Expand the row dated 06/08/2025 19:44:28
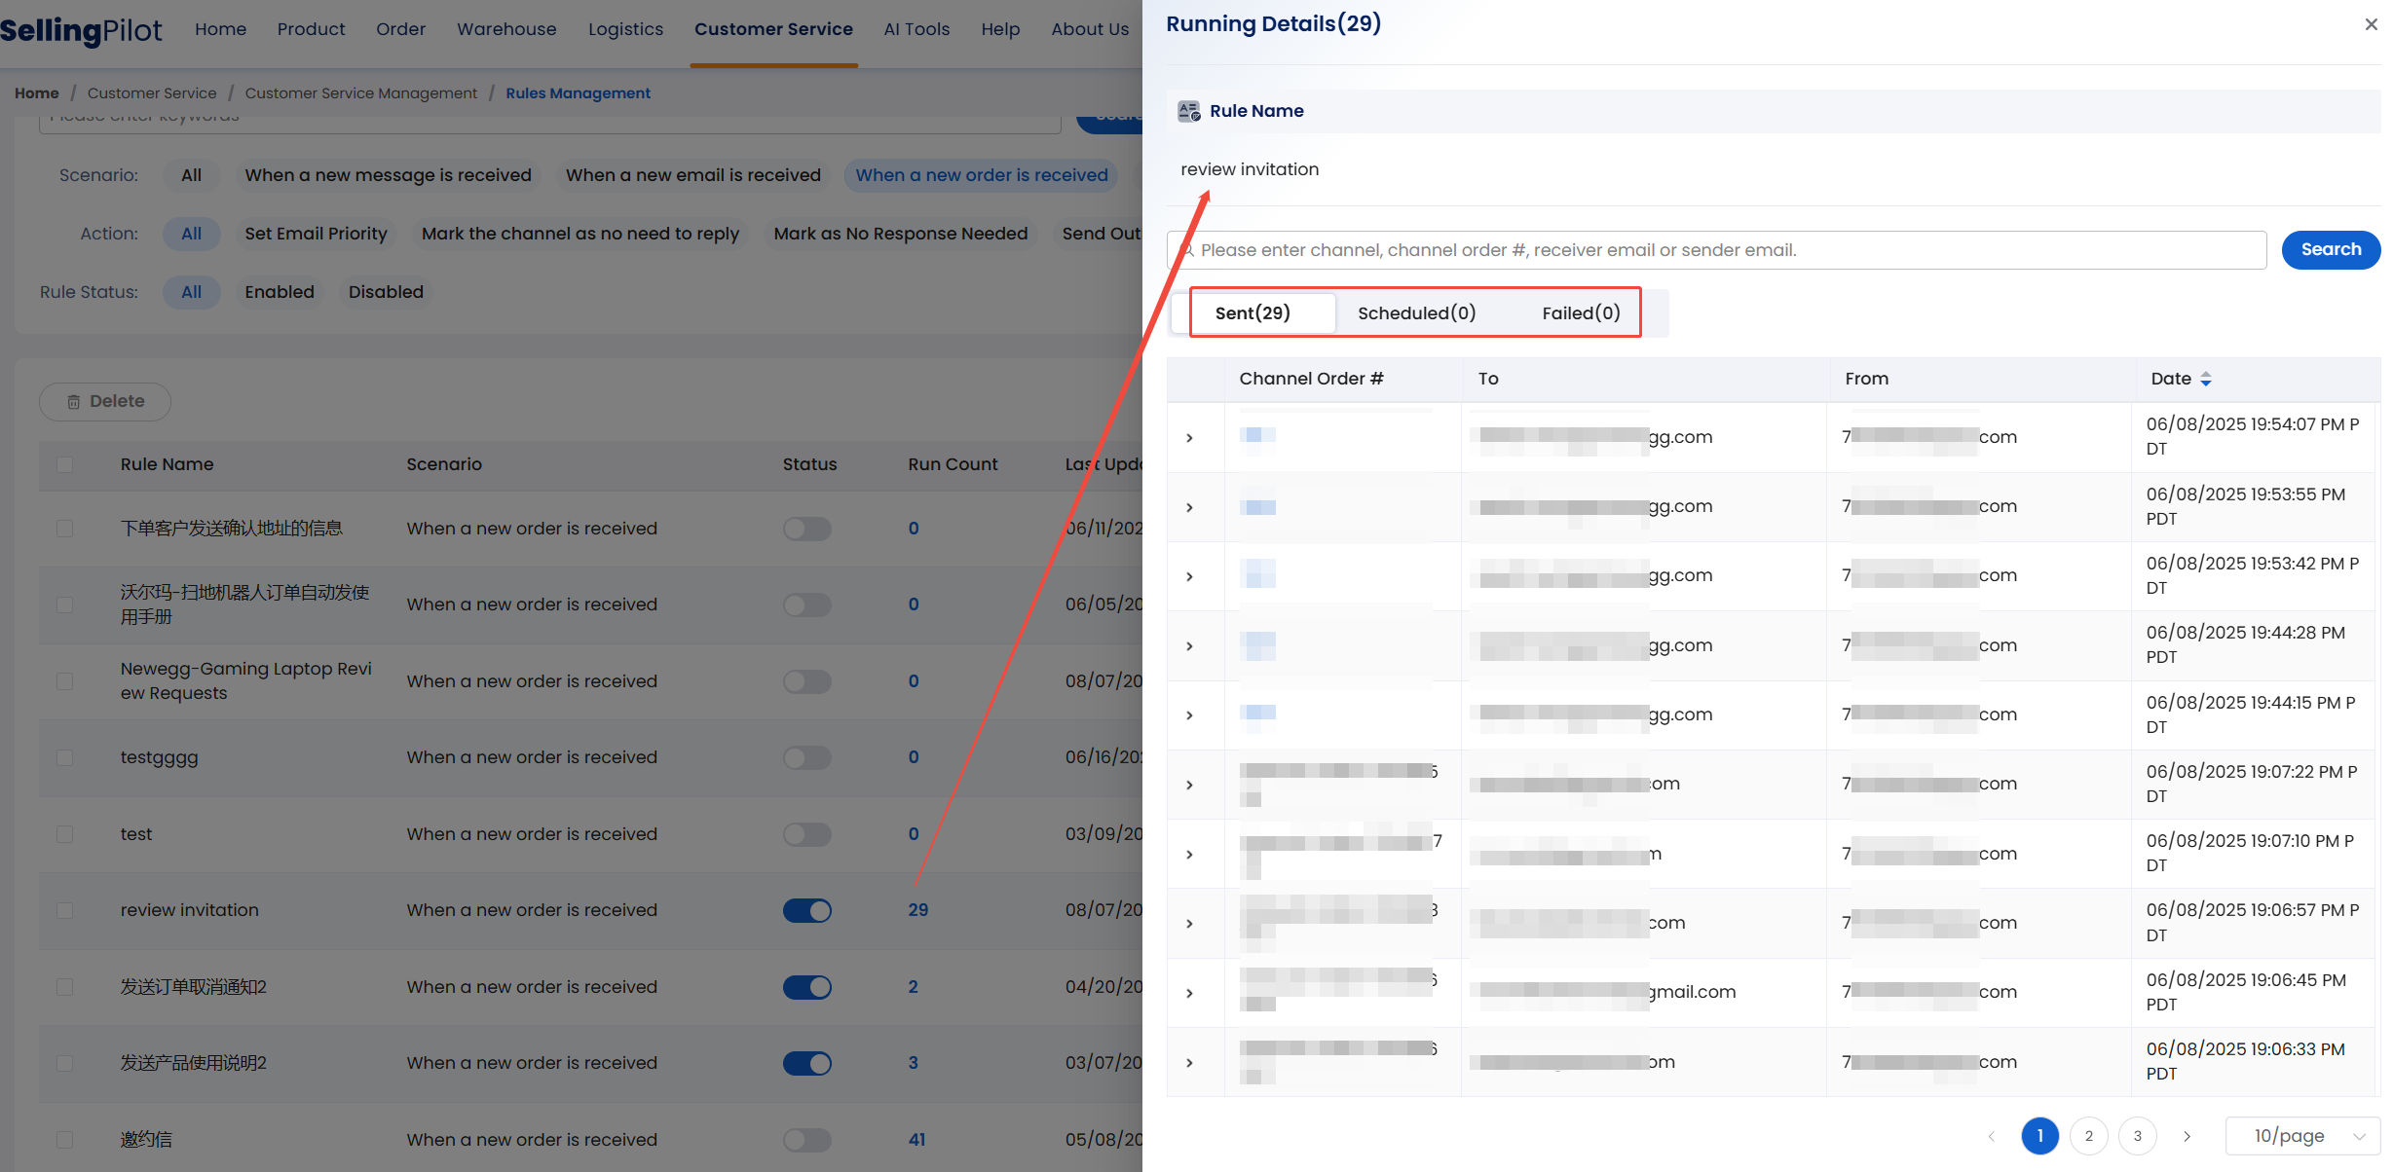 pyautogui.click(x=1189, y=645)
